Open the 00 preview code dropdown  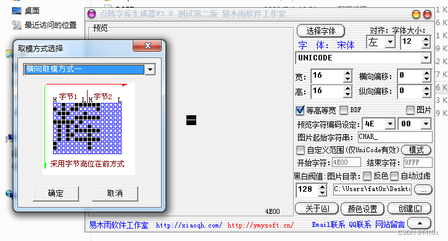426,124
